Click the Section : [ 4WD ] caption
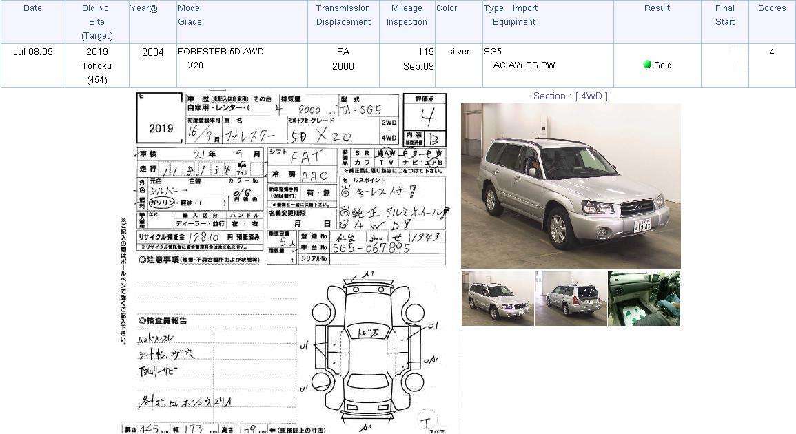 coord(570,96)
